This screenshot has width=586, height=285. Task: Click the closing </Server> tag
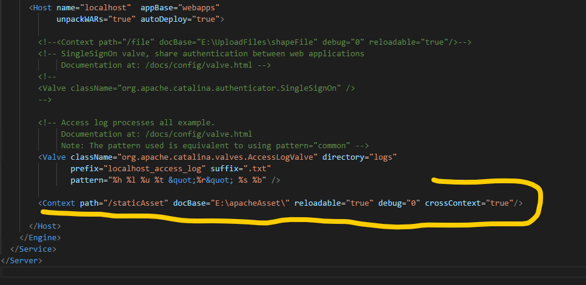(x=22, y=261)
